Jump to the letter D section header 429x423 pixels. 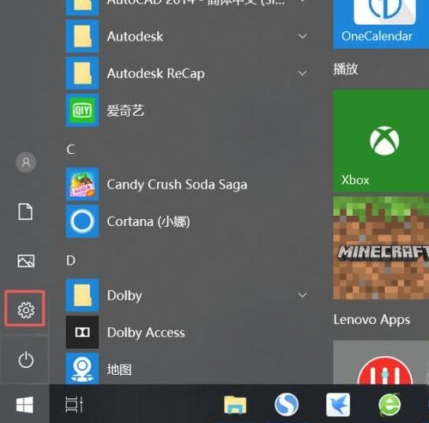point(70,261)
